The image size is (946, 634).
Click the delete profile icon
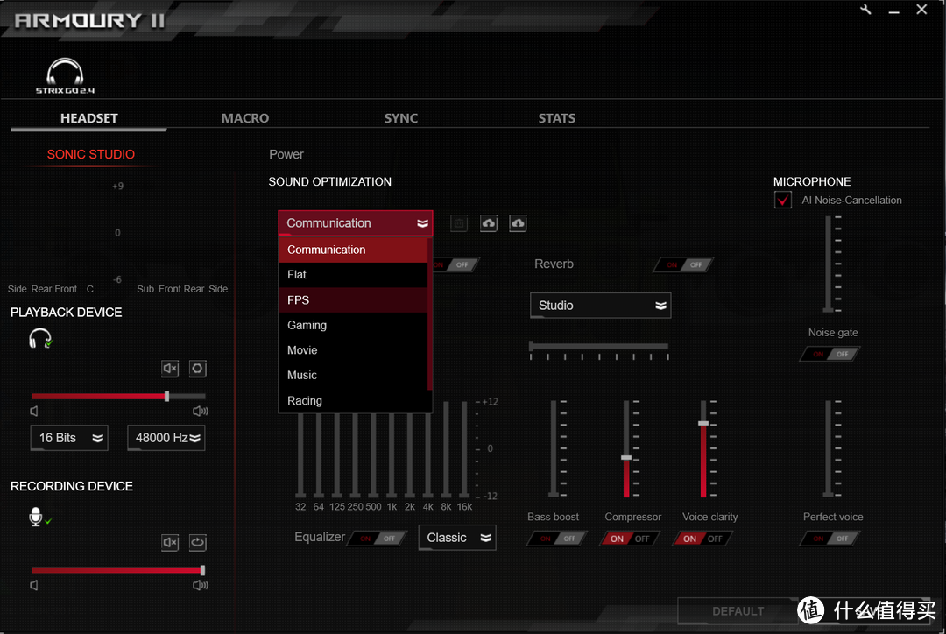[x=459, y=223]
